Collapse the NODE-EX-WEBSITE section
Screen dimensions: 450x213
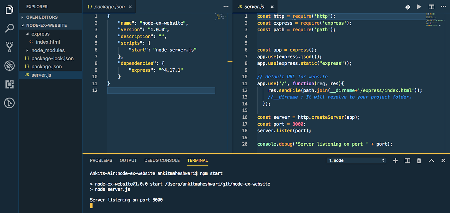[22, 25]
